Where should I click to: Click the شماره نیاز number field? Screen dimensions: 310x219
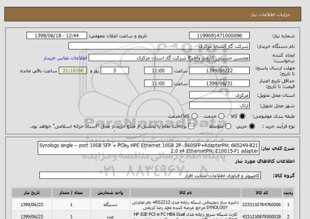[x=219, y=36]
